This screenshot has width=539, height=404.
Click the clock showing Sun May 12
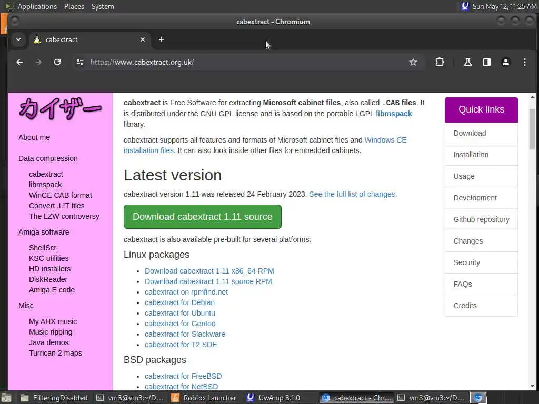click(x=504, y=6)
